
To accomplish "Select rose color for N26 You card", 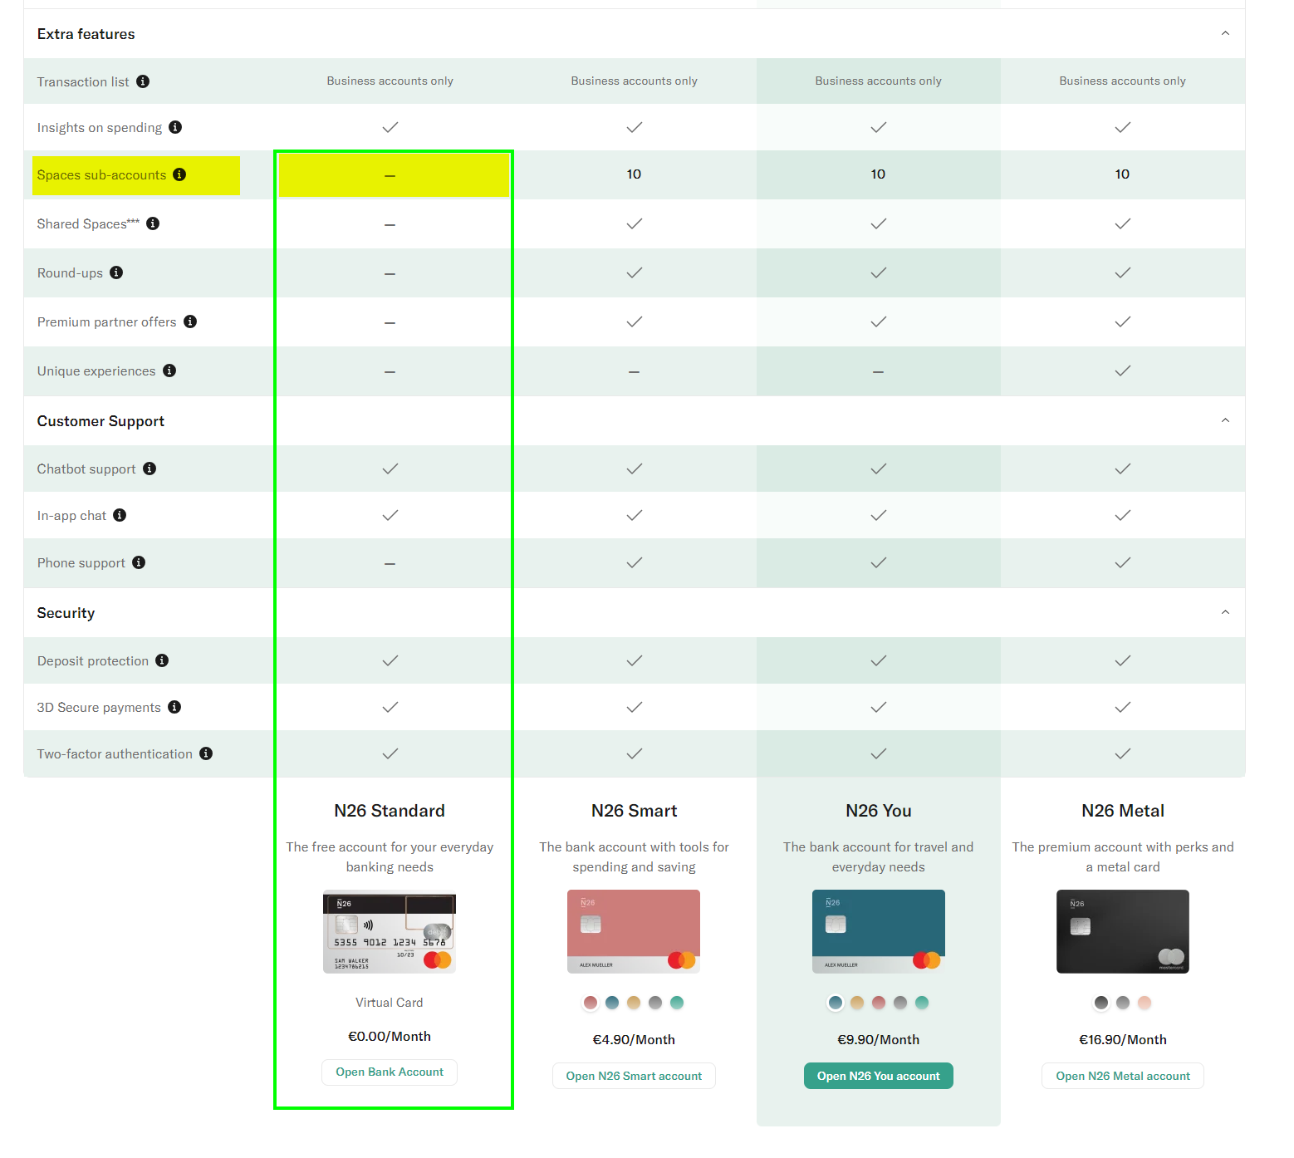I will click(879, 1003).
